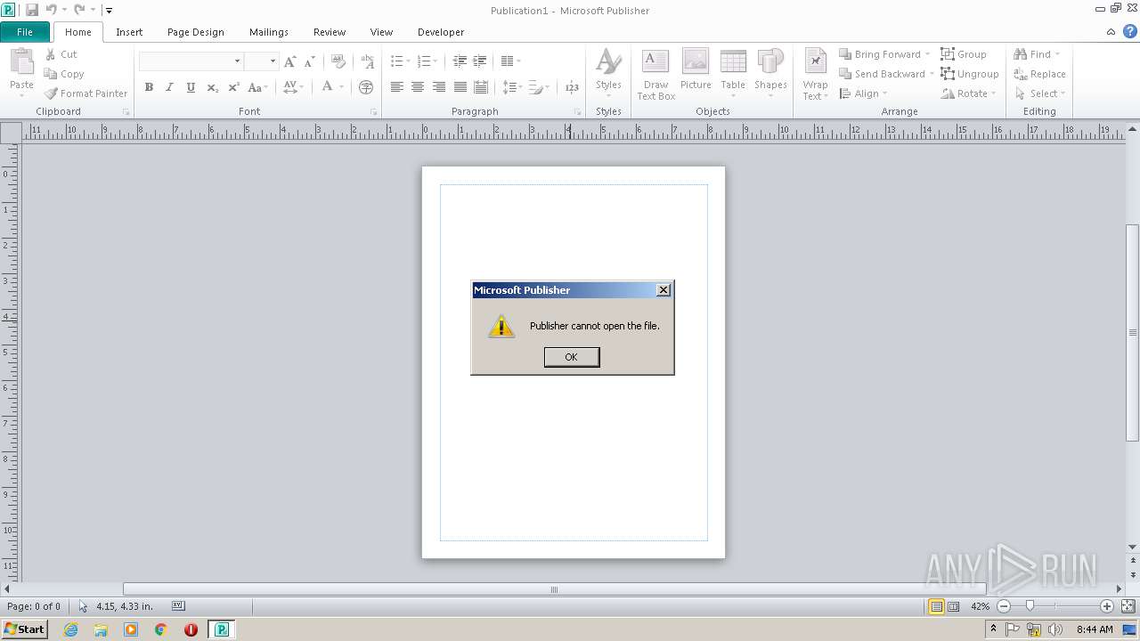
Task: Open Customize Quick Access Toolbar dropdown
Action: (109, 11)
